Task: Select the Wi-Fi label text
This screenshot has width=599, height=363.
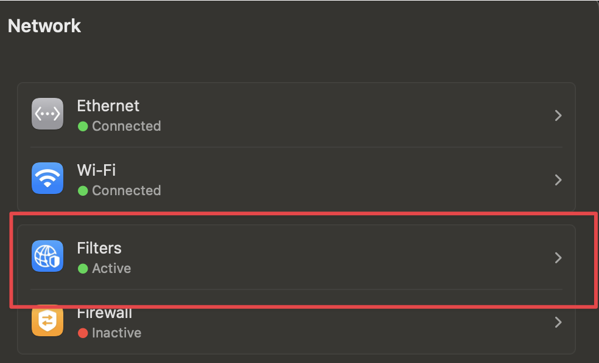Action: click(96, 170)
